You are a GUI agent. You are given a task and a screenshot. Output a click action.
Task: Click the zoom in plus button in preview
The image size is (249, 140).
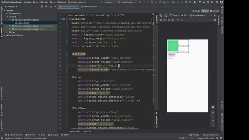(x=213, y=112)
